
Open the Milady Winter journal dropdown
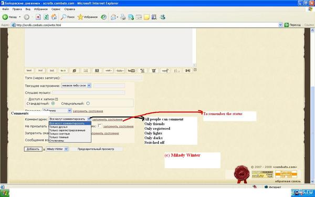pos(57,149)
